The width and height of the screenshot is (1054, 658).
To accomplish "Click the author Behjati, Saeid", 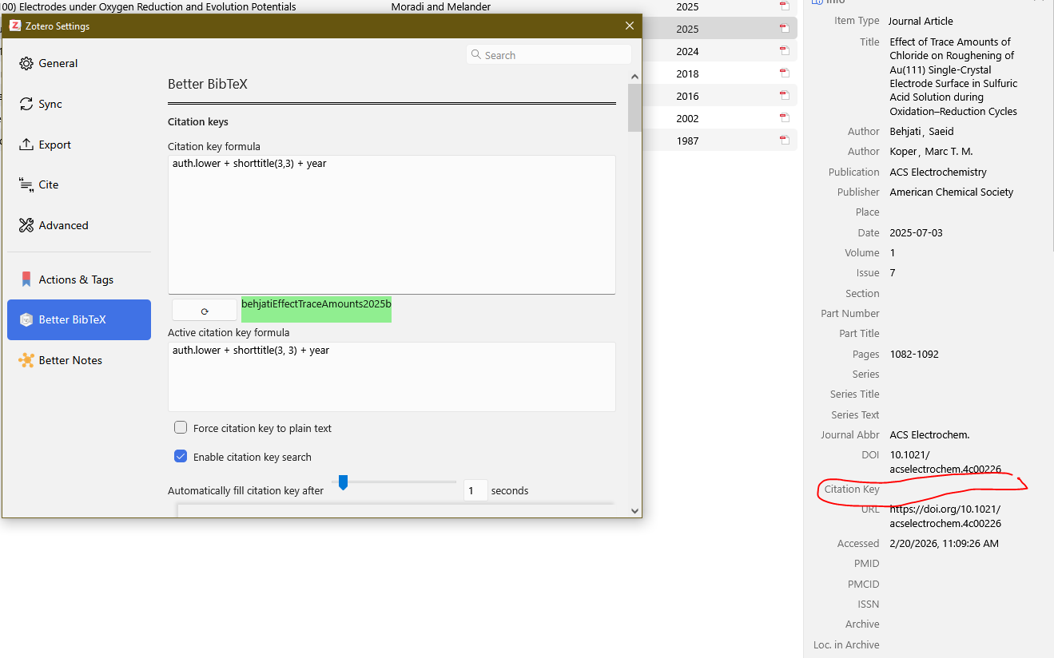I will (921, 131).
